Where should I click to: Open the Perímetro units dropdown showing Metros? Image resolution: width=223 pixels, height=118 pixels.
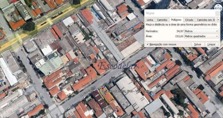(201, 31)
